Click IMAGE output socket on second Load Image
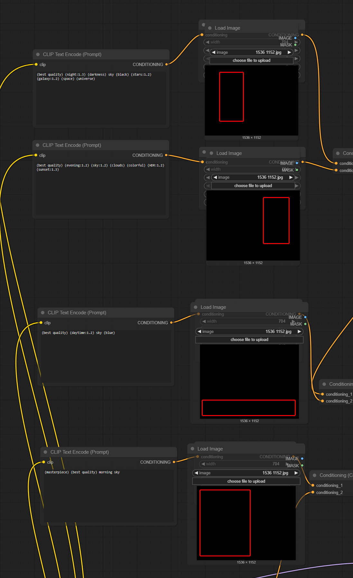353x578 pixels. (x=297, y=163)
